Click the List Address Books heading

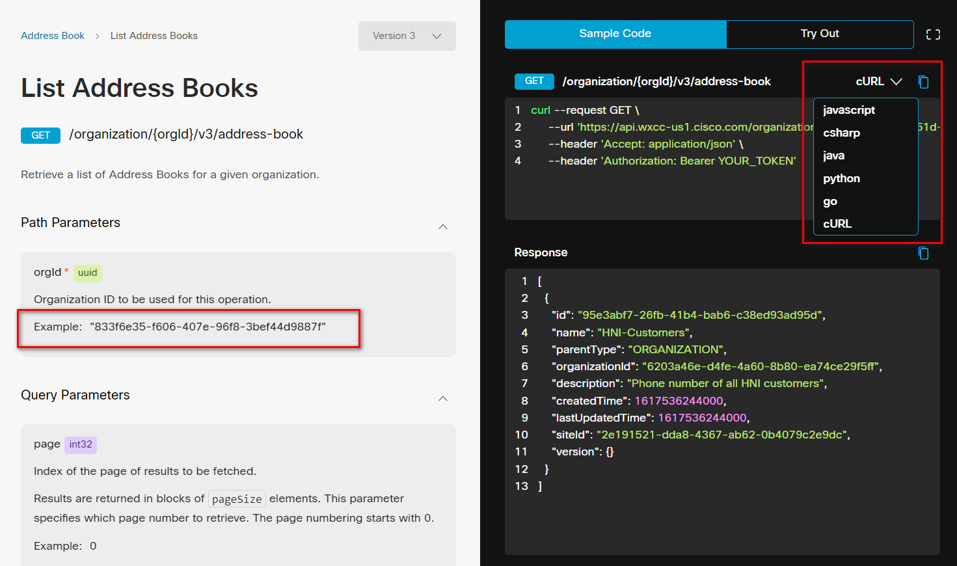[x=139, y=88]
